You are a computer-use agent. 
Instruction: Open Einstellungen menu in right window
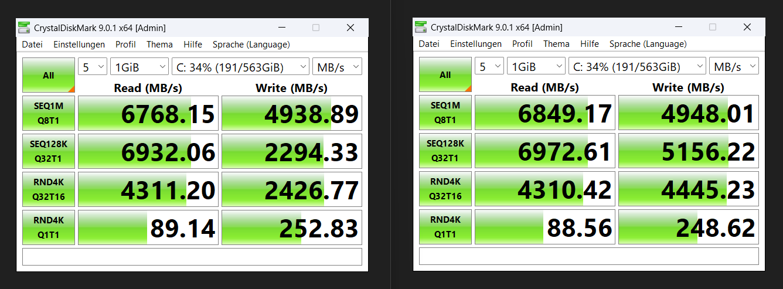[476, 44]
